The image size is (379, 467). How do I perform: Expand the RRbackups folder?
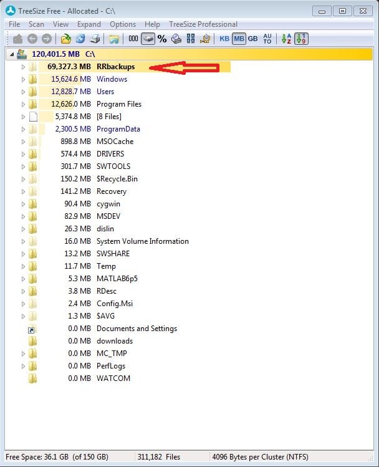pos(23,67)
